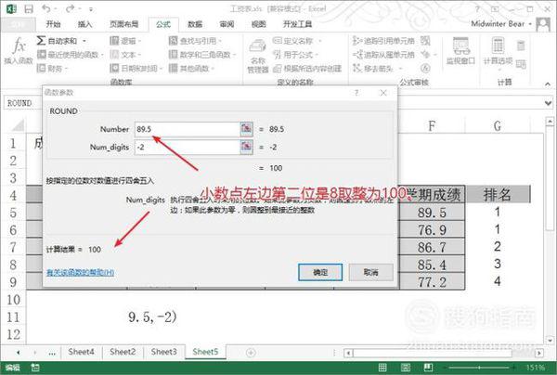Open the 有关该函数的帮助 help link
Image resolution: width=557 pixels, height=375 pixels.
click(x=79, y=272)
